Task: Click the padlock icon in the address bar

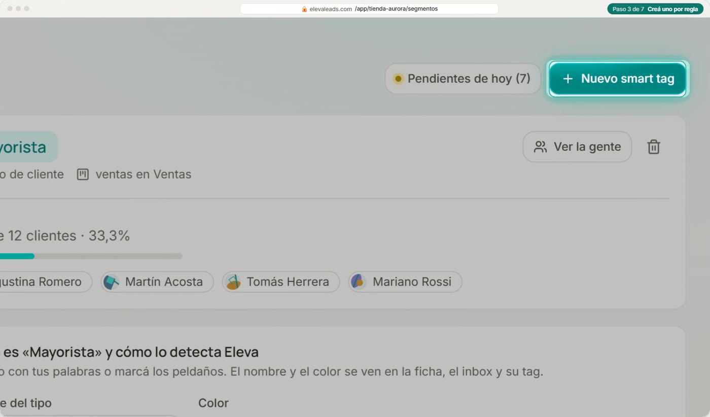Action: [304, 9]
